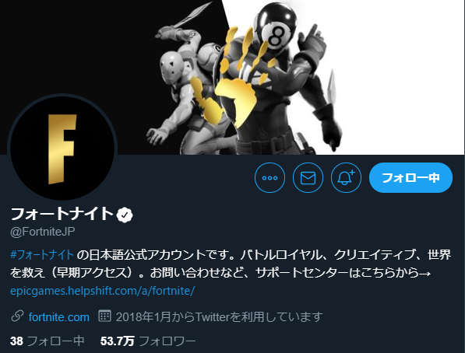View the 38 フォロー中 following list

click(48, 341)
